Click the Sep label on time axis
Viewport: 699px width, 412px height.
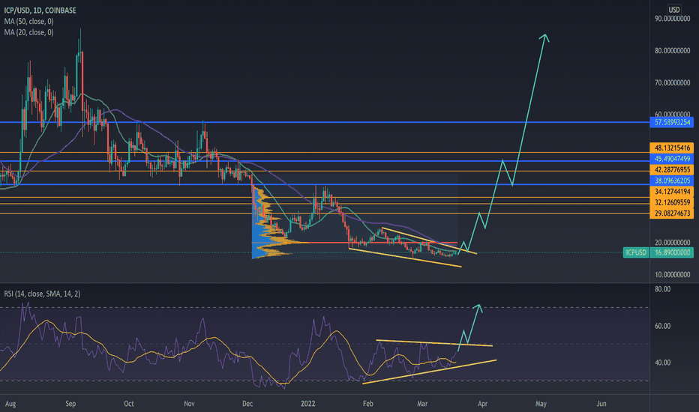[70, 404]
